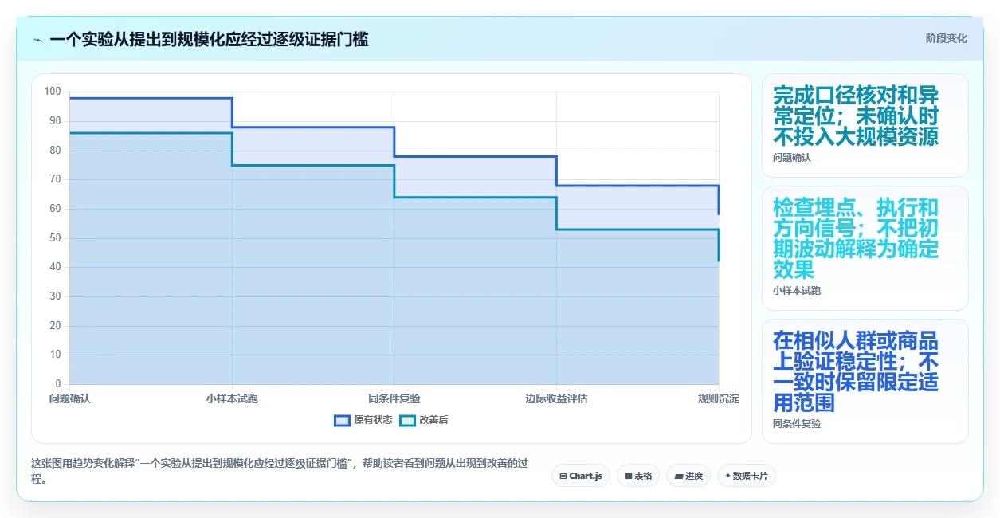Viewport: 1000px width, 518px height.
Task: Click the Chart.js tag button
Action: 581,476
